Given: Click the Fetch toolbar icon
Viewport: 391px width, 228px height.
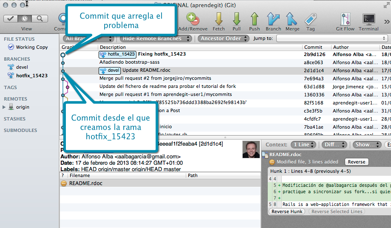Looking at the screenshot, I should pyautogui.click(x=219, y=20).
